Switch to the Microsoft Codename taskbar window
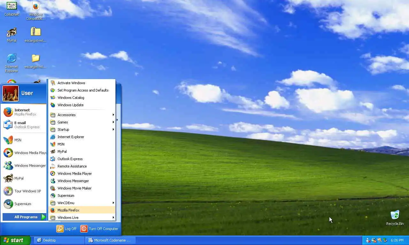 pyautogui.click(x=111, y=240)
